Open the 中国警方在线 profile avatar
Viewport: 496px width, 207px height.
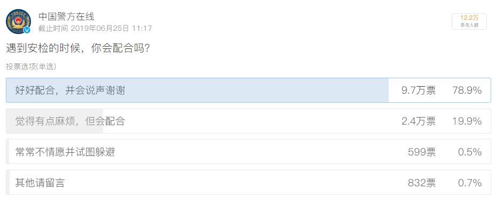click(x=18, y=21)
